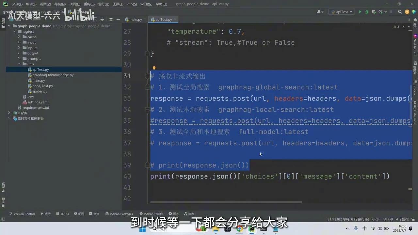Screen dimensions: 418x235
Task: Open Search Everywhere with the magnifier icon
Action: click(400, 12)
